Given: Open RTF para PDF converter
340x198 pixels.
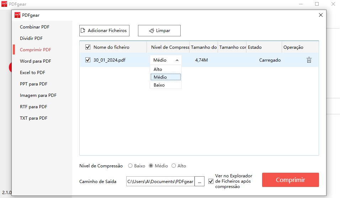Looking at the screenshot, I should 34,106.
